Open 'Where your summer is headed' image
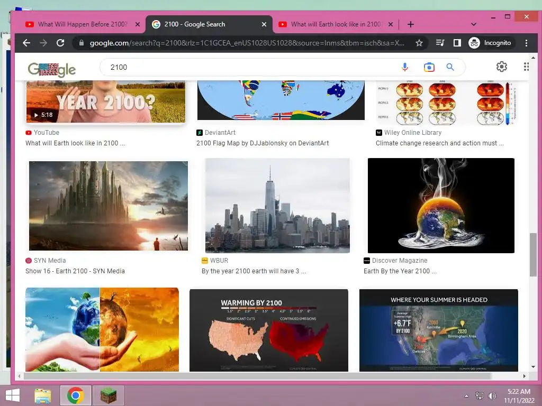Screen dimensions: 542x406 point(438,330)
